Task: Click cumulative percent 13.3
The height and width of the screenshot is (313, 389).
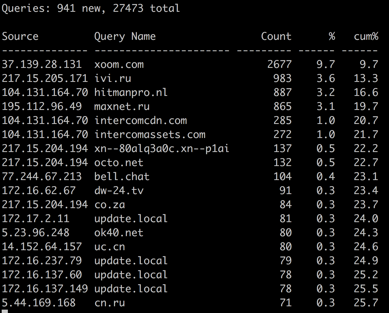Action: pos(366,79)
